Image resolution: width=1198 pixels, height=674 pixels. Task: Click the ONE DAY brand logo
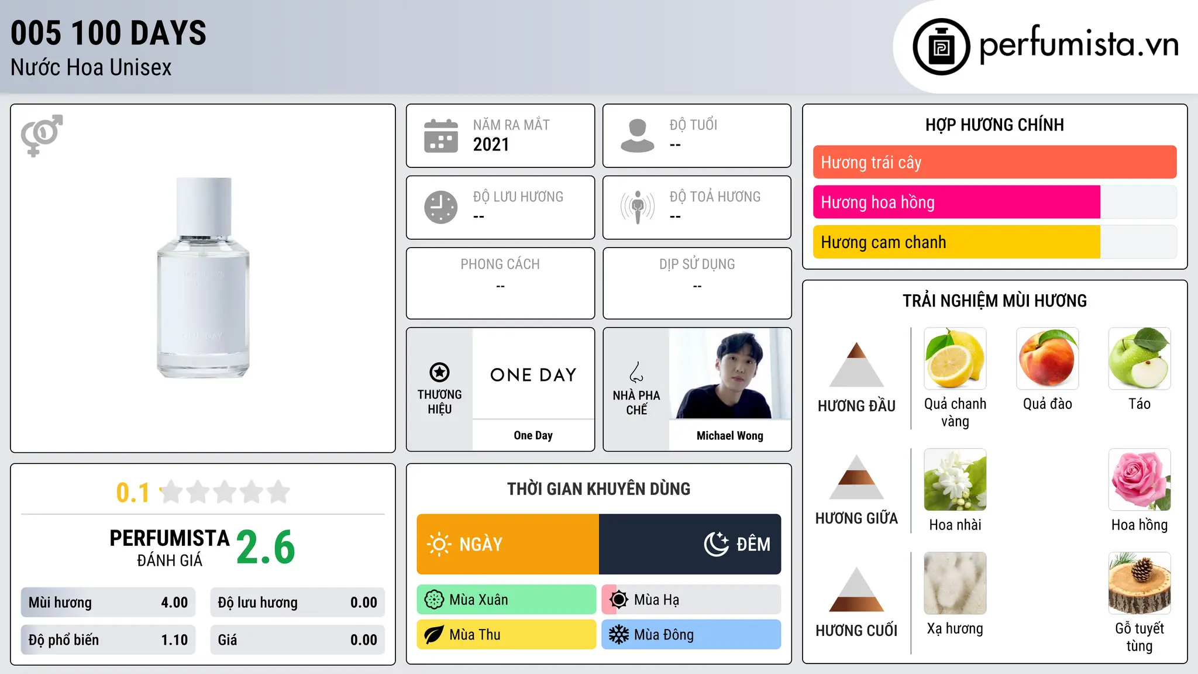pos(533,374)
